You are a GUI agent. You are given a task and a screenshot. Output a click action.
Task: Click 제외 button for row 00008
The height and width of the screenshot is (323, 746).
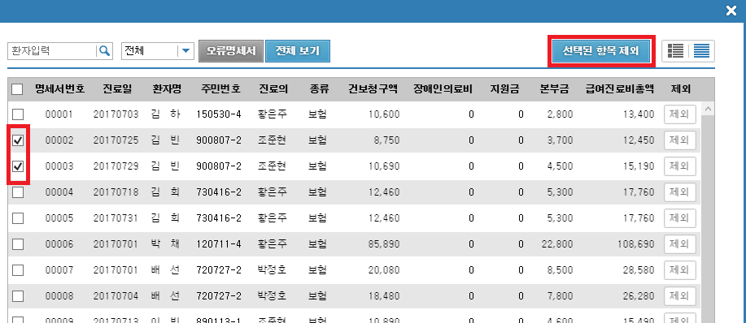tap(680, 296)
